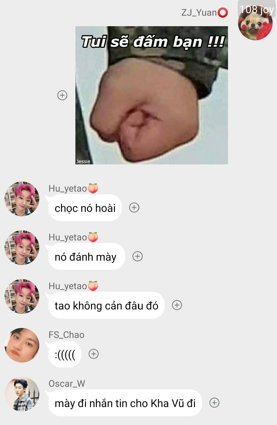Open Hu_yetao's avatar beside "nó đánh mày"

coord(22,248)
